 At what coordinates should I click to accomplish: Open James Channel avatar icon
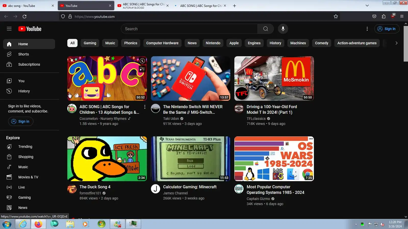coord(156,189)
